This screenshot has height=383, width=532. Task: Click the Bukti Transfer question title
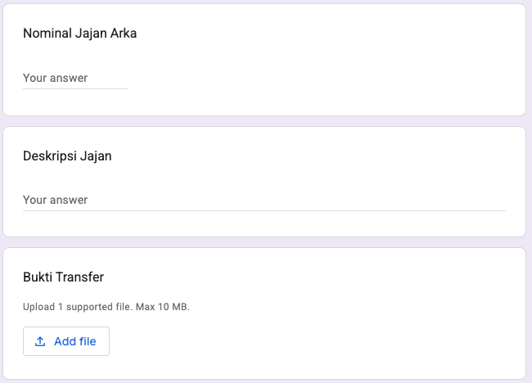(63, 277)
